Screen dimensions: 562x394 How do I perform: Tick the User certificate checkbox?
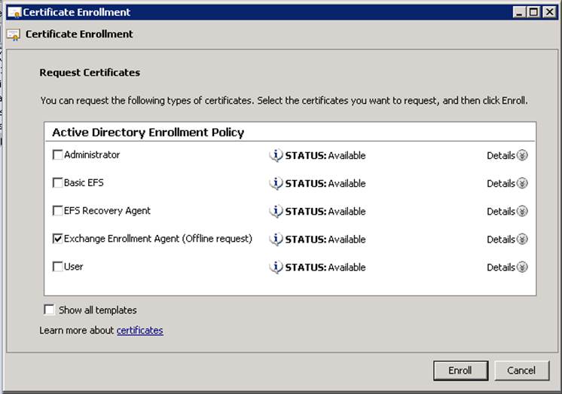click(x=58, y=267)
